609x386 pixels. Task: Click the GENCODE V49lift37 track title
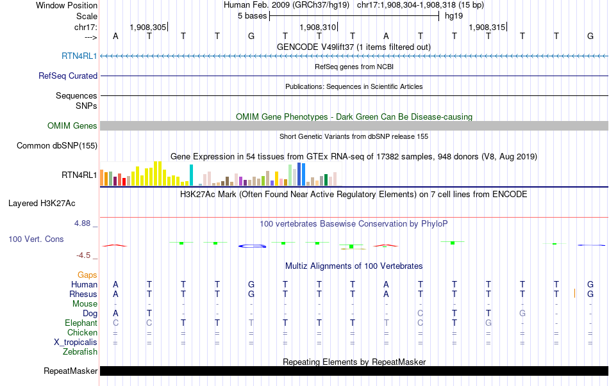click(x=354, y=47)
